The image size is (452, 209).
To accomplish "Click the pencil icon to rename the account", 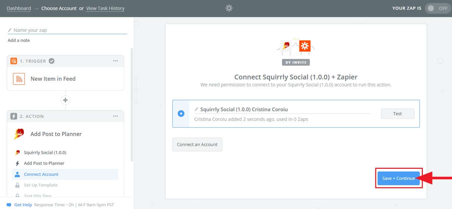I will coord(196,109).
